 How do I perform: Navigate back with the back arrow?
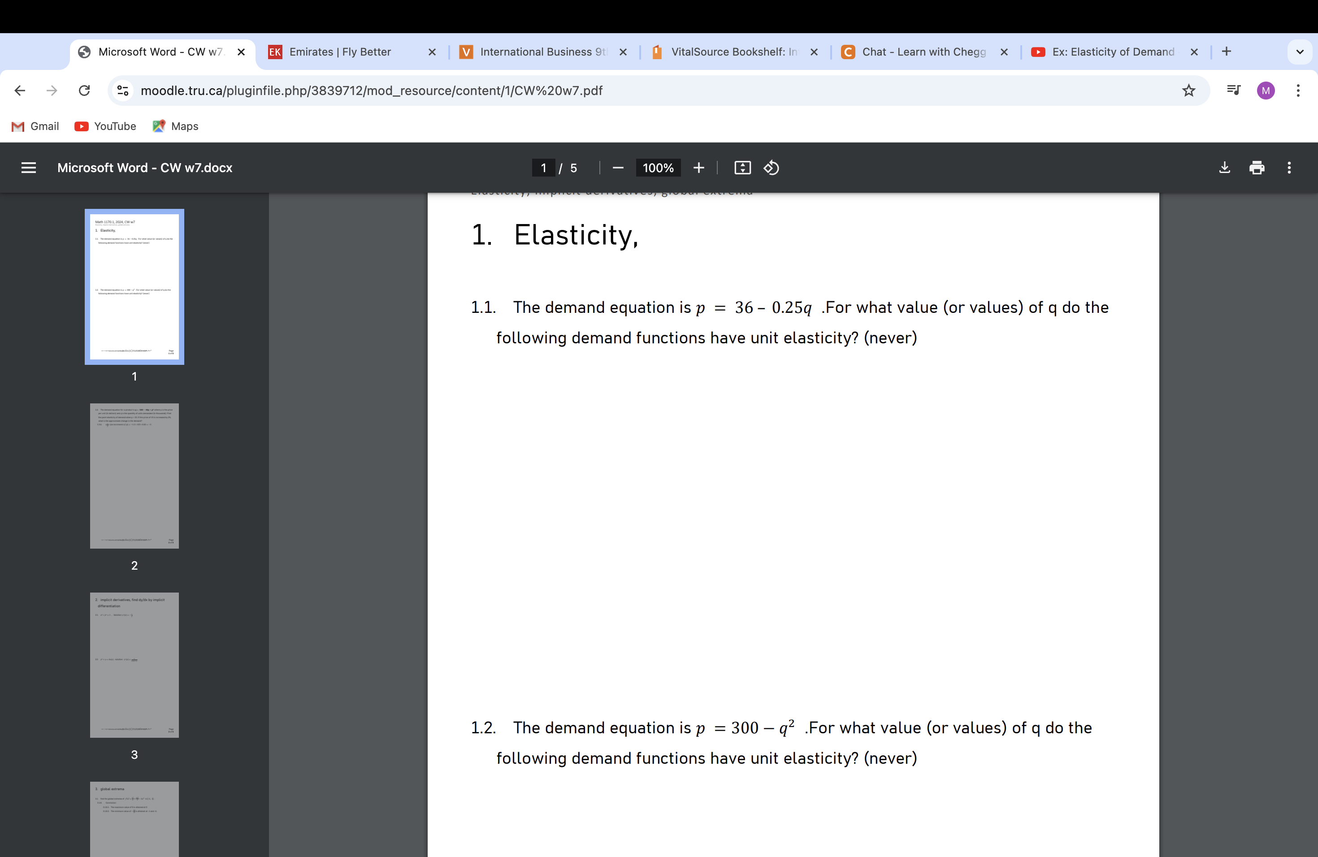(x=20, y=90)
